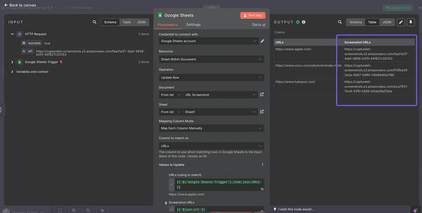Delete the Screenshot URLs field
422x213 pixels.
point(165,203)
